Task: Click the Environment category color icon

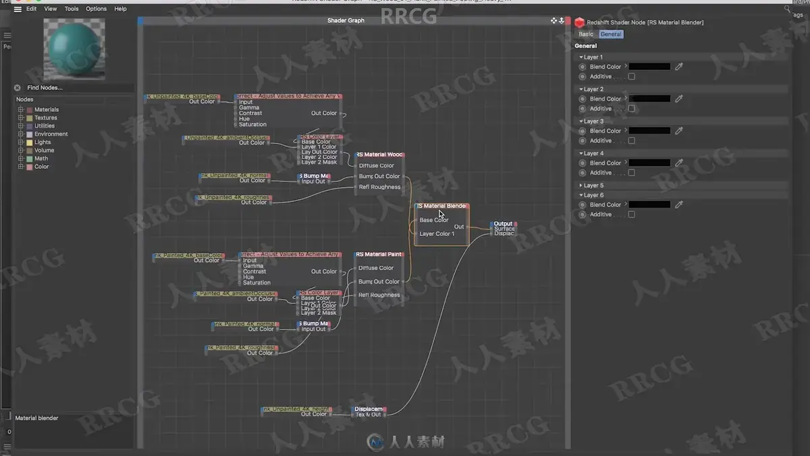Action: coord(30,134)
